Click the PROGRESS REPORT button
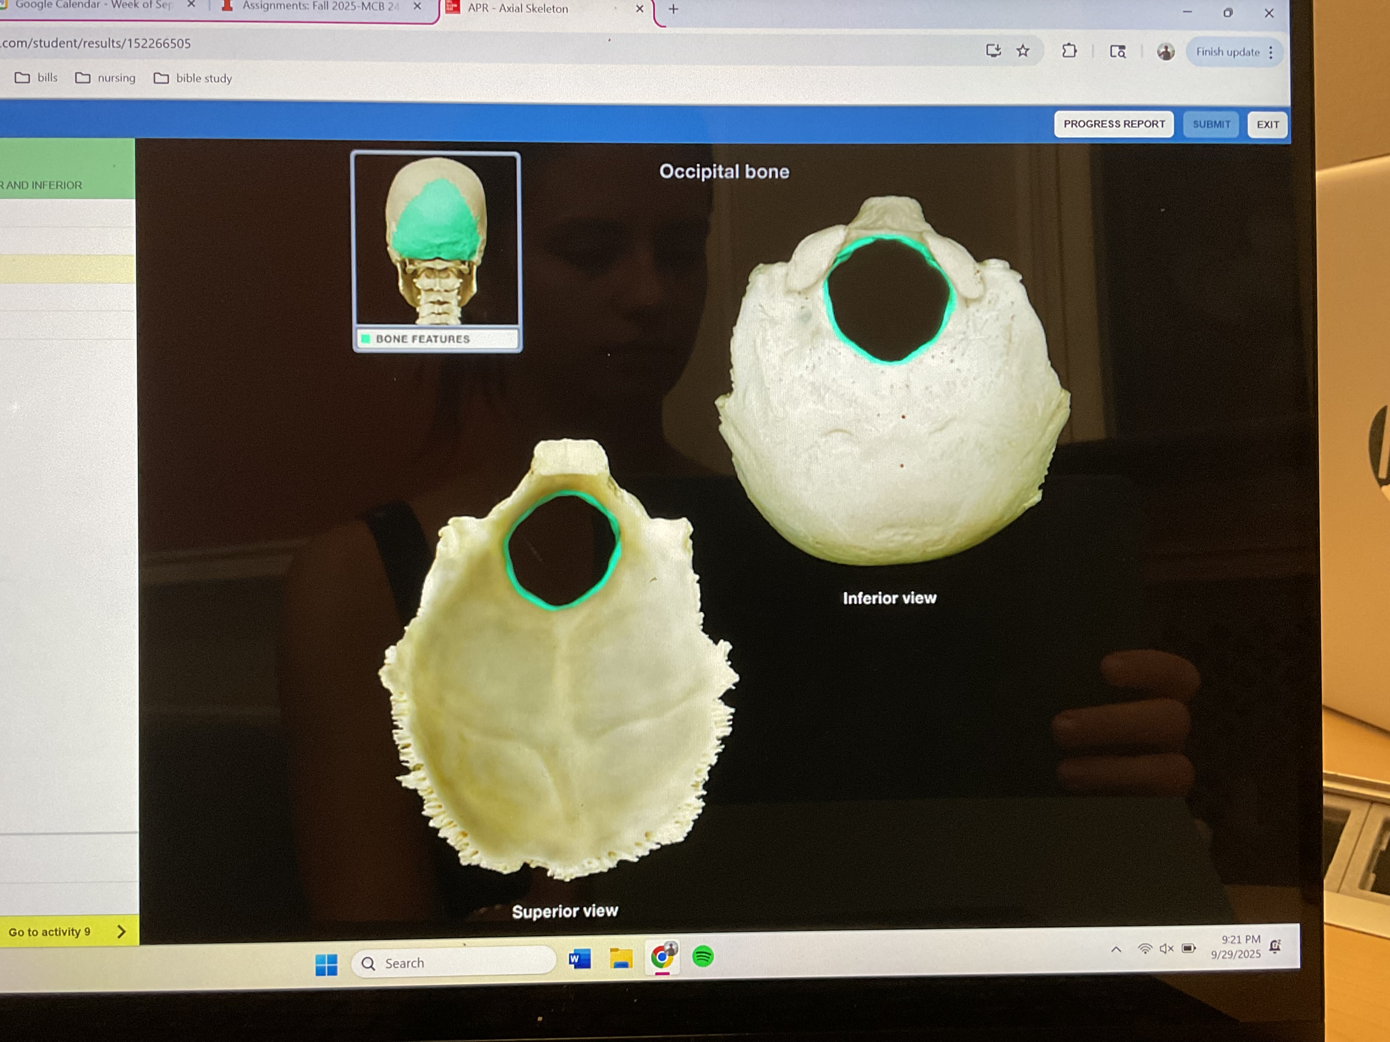Image resolution: width=1390 pixels, height=1042 pixels. (1114, 124)
